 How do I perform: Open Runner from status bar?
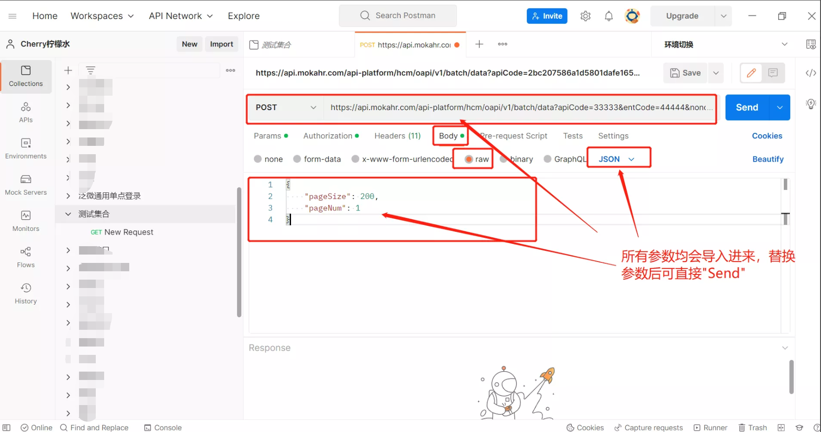pyautogui.click(x=710, y=427)
